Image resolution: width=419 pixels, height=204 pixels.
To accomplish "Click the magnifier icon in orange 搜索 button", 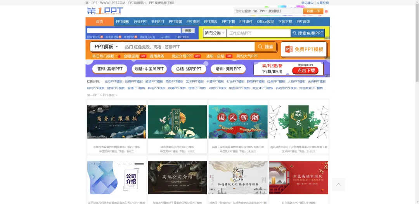I will point(260,47).
